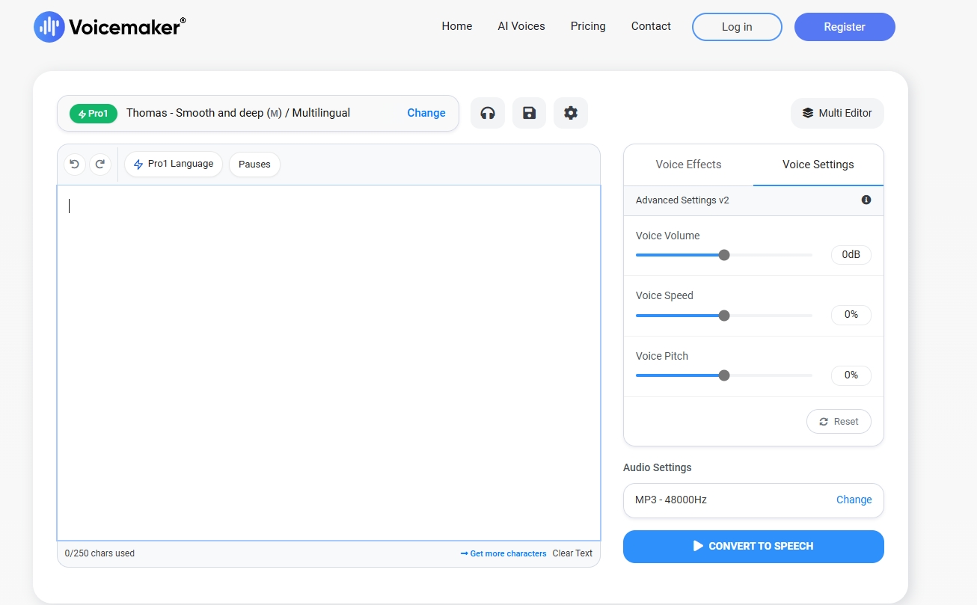The width and height of the screenshot is (977, 605).
Task: Switch to the Voice Settings tab
Action: 818,165
